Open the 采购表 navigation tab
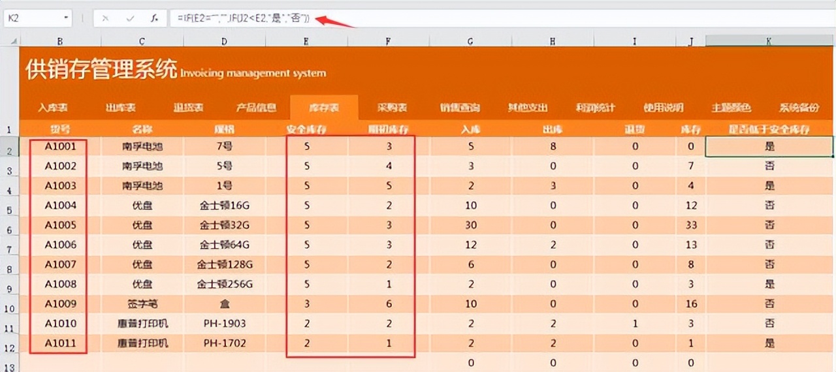Viewport: 836px width, 372px height. pyautogui.click(x=393, y=108)
